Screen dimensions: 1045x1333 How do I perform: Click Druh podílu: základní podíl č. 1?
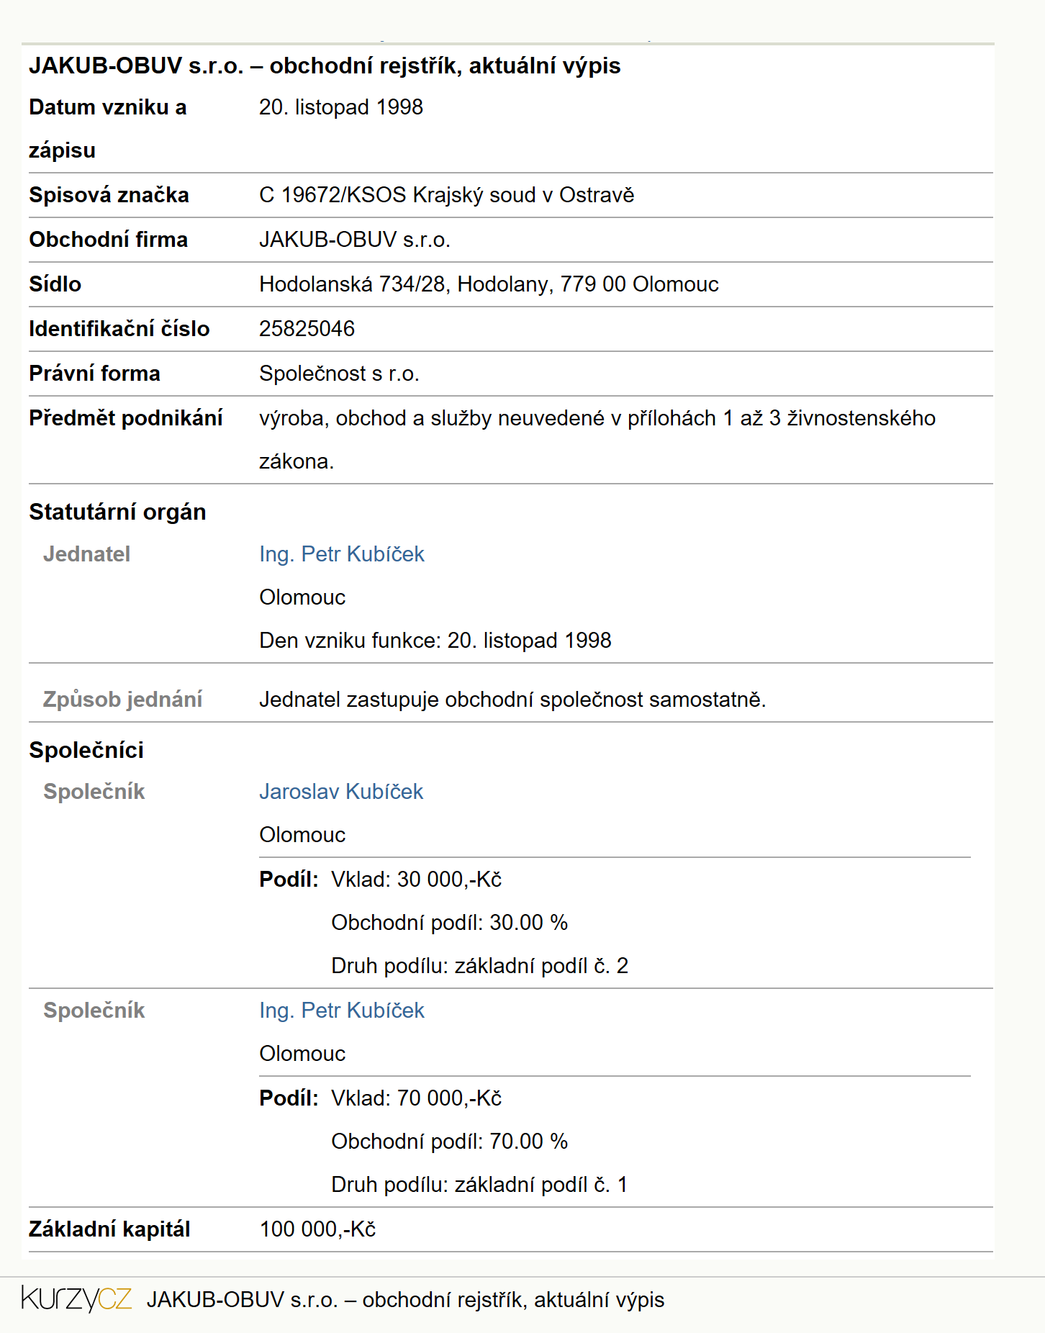pos(480,1185)
